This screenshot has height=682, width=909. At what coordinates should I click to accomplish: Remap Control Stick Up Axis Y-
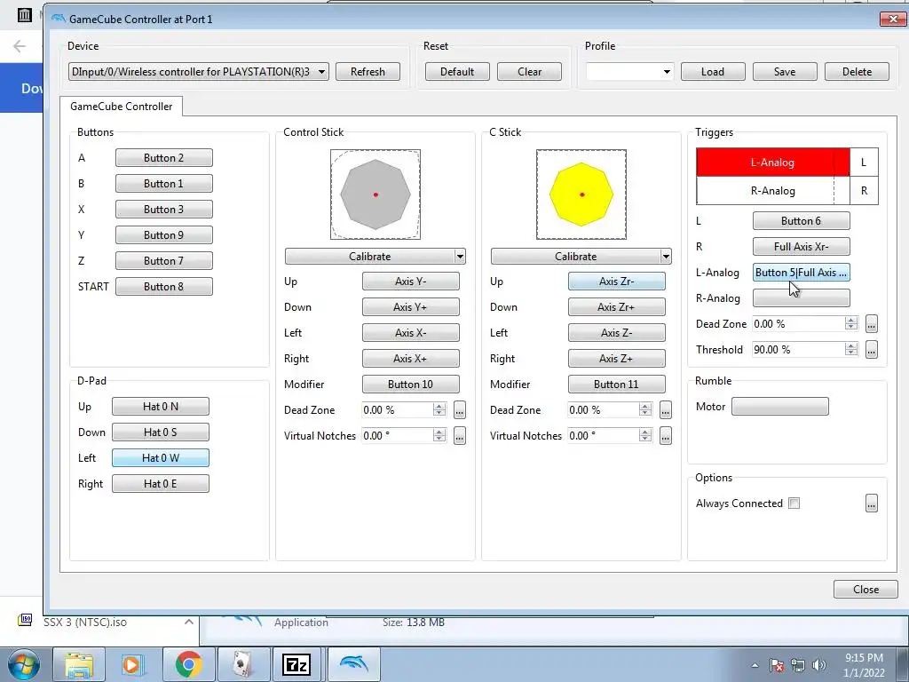coord(410,282)
